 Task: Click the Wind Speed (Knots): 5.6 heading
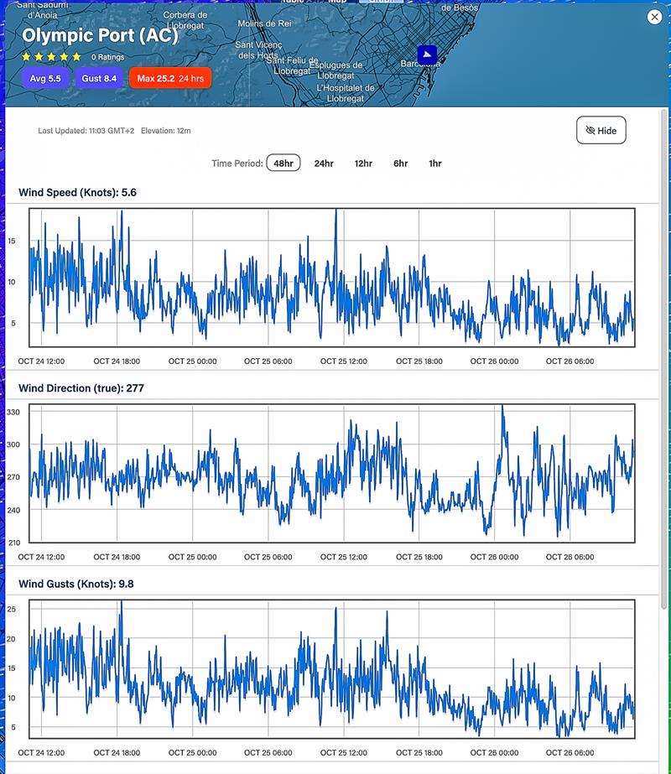click(77, 193)
